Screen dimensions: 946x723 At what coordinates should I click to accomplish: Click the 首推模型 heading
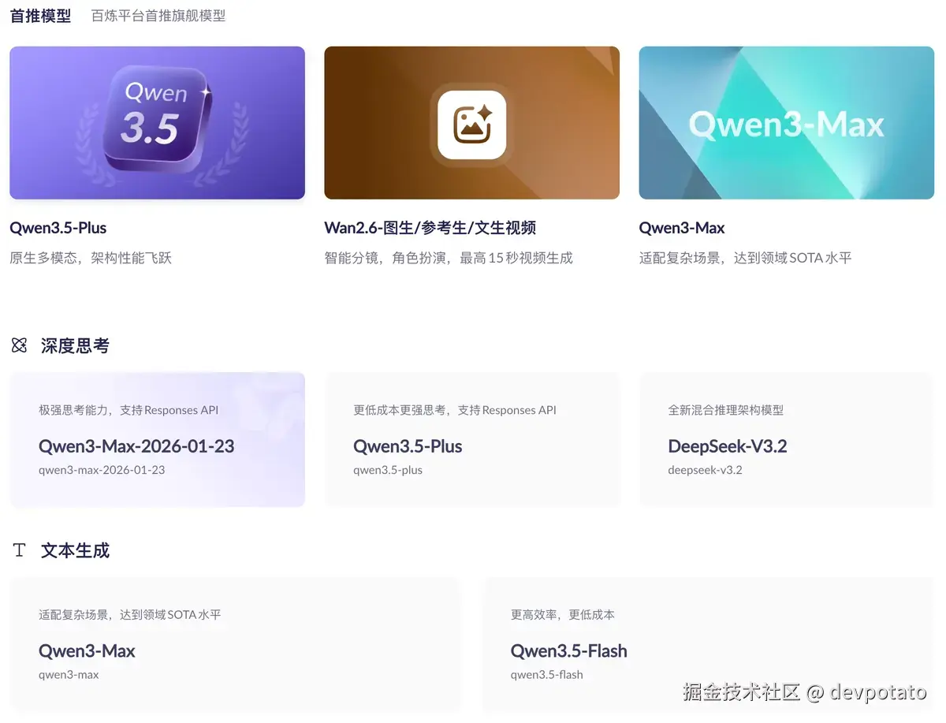[40, 15]
